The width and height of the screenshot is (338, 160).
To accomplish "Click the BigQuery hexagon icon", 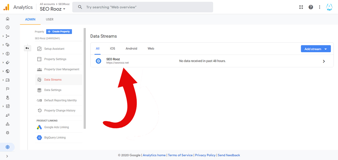I will 39,137.
